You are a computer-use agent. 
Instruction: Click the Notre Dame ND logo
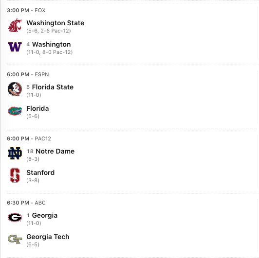tap(15, 154)
